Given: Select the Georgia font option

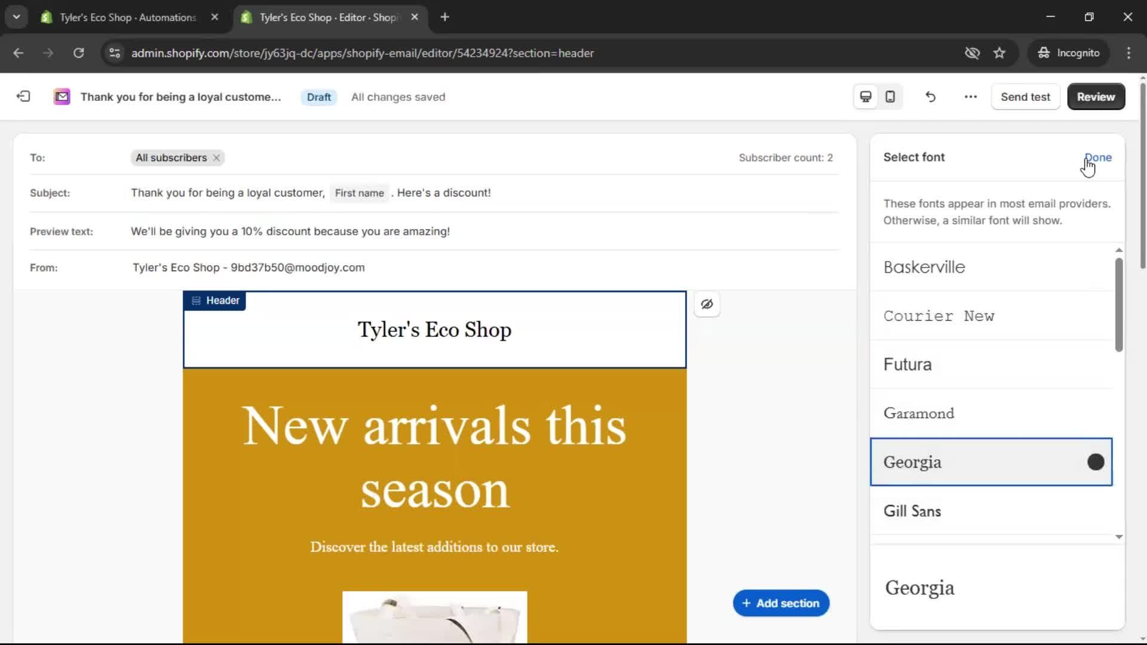Looking at the screenshot, I should (991, 461).
